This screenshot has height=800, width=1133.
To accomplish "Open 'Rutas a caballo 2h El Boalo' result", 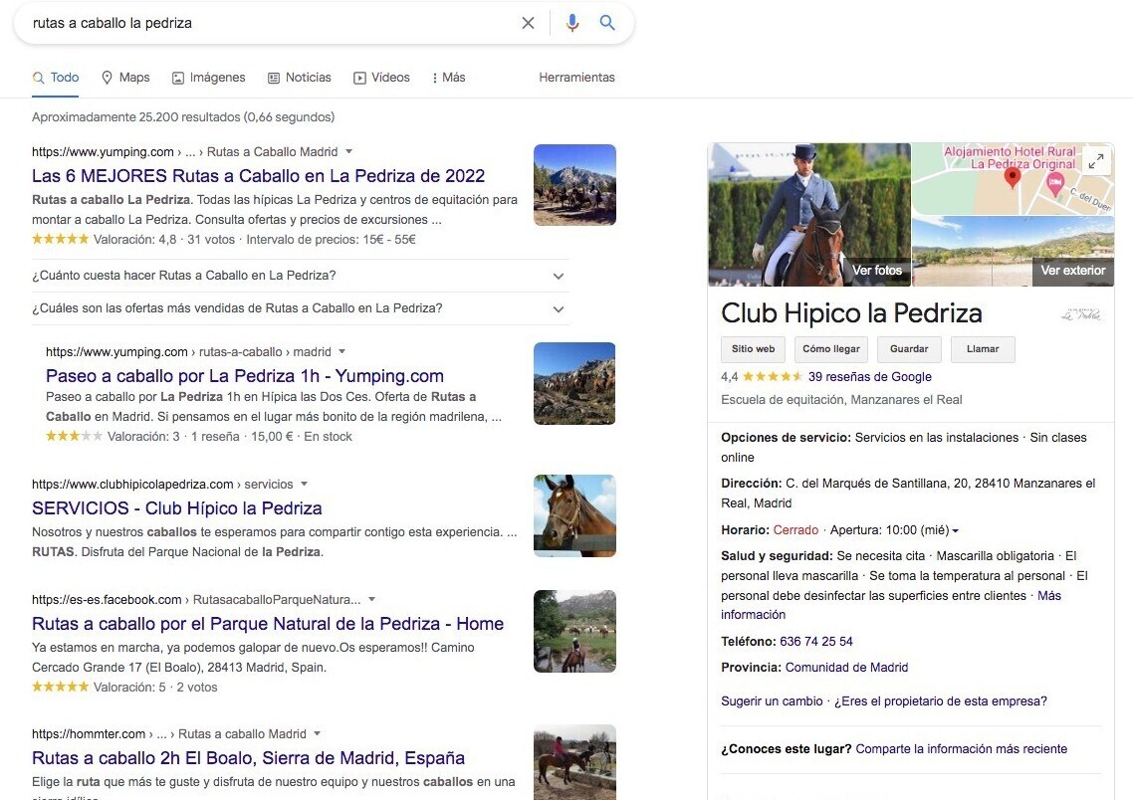I will 248,758.
